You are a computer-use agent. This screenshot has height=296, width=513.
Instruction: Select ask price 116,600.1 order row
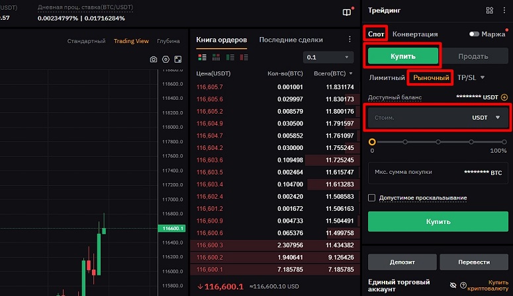pyautogui.click(x=275, y=270)
